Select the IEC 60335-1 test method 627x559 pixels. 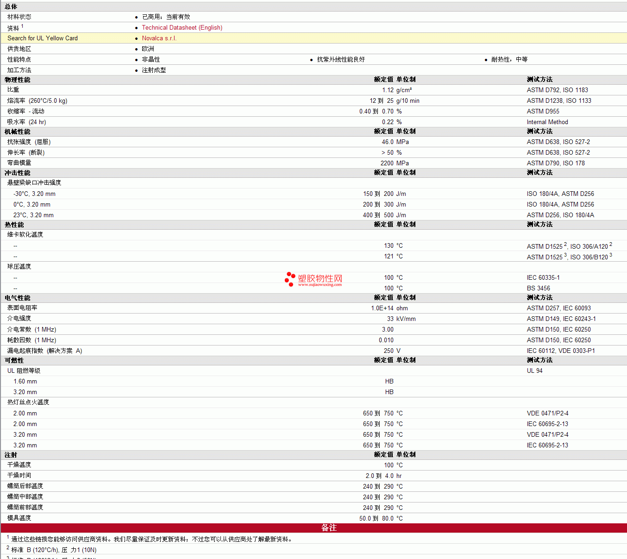pos(543,277)
